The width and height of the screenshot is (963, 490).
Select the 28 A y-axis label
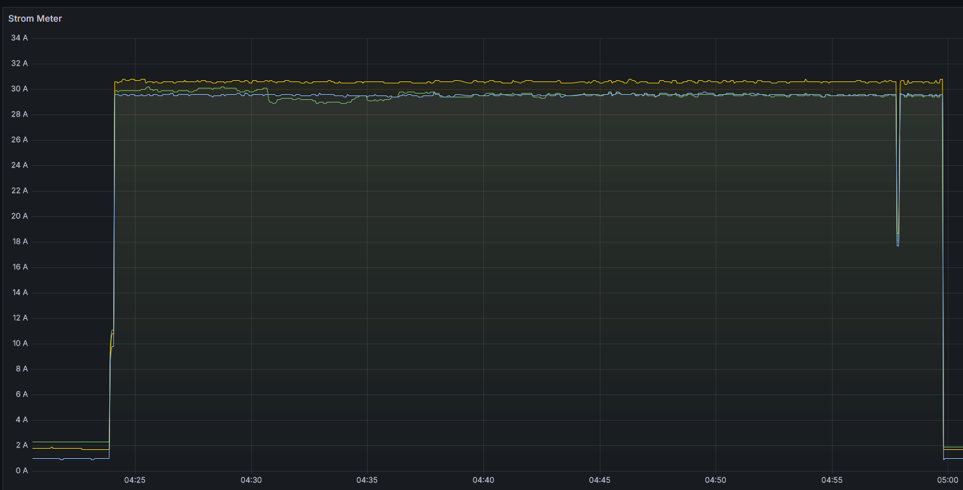click(x=20, y=115)
